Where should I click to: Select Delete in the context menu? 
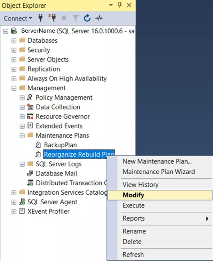pos(160,242)
